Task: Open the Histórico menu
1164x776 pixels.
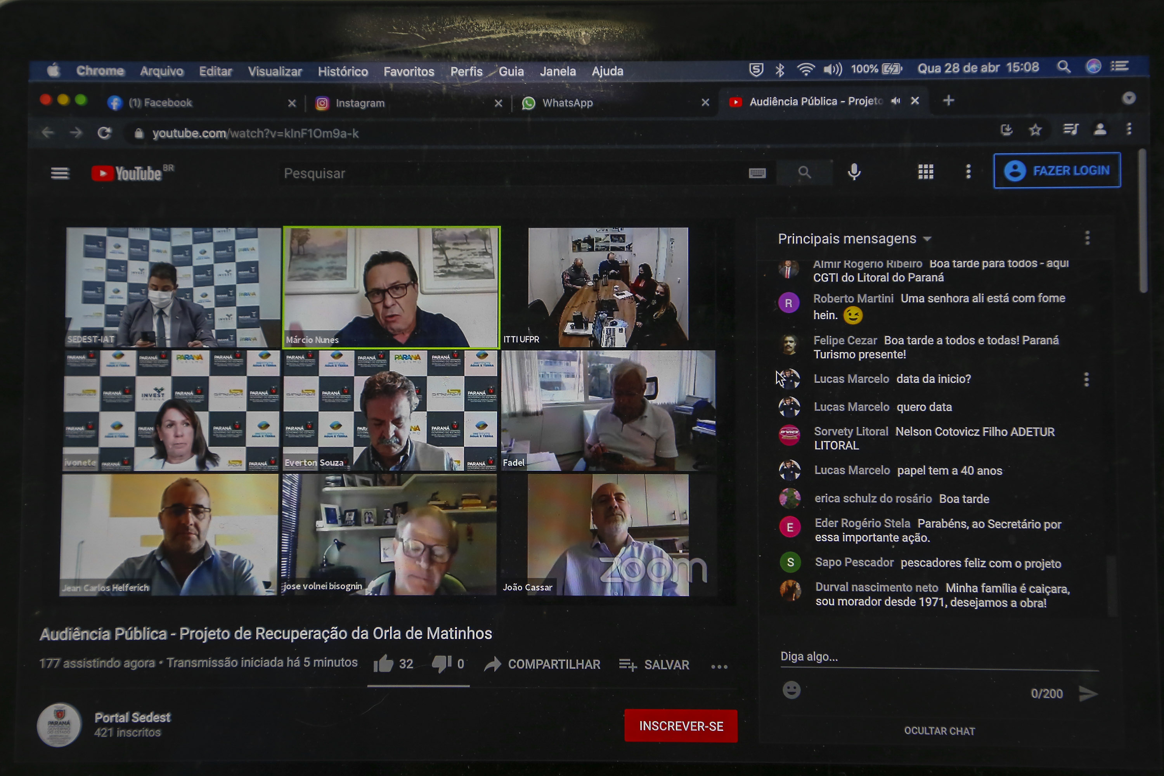Action: click(343, 71)
